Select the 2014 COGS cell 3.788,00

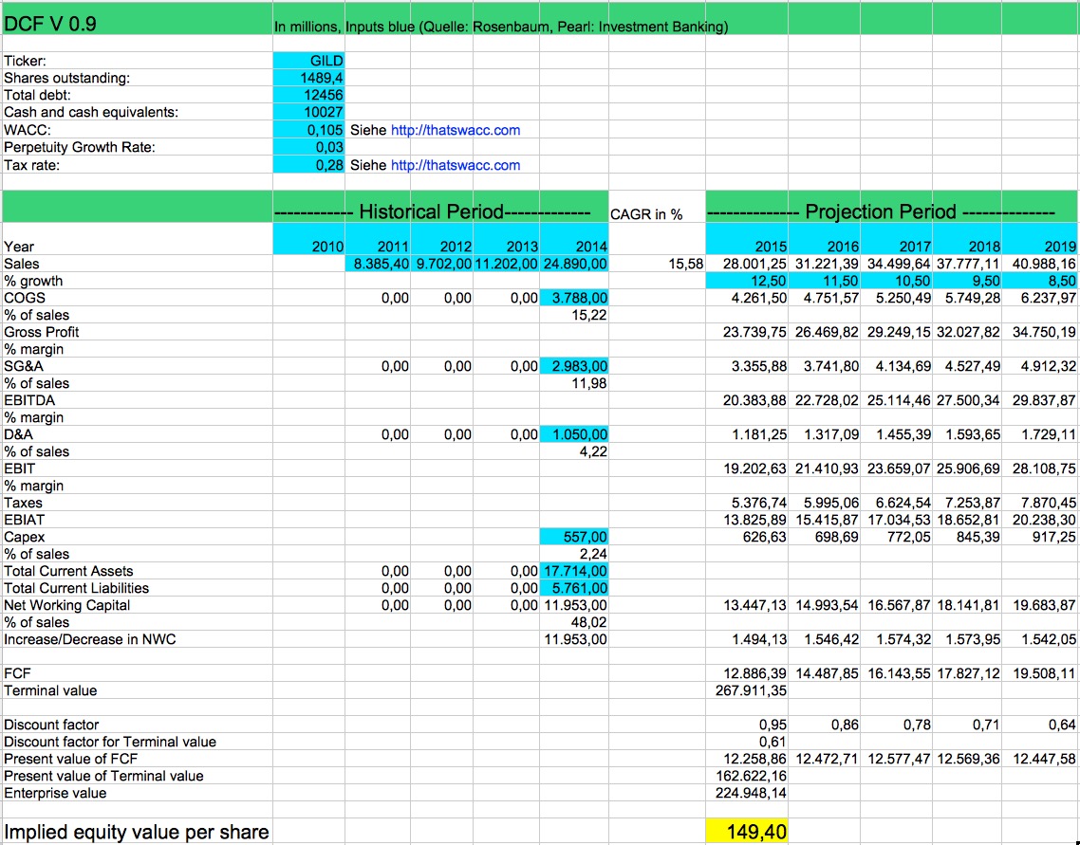(x=574, y=298)
